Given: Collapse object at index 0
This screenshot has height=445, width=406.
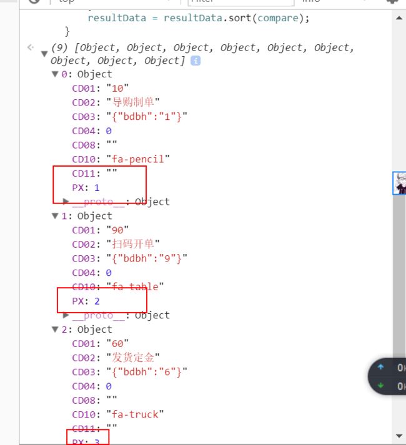Looking at the screenshot, I should pyautogui.click(x=55, y=74).
